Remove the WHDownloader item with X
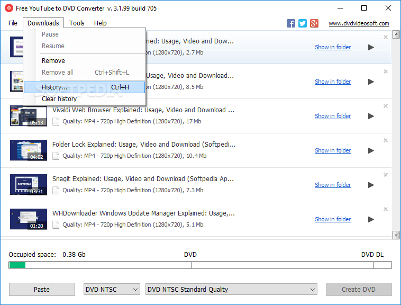401x305 pixels. click(386, 209)
